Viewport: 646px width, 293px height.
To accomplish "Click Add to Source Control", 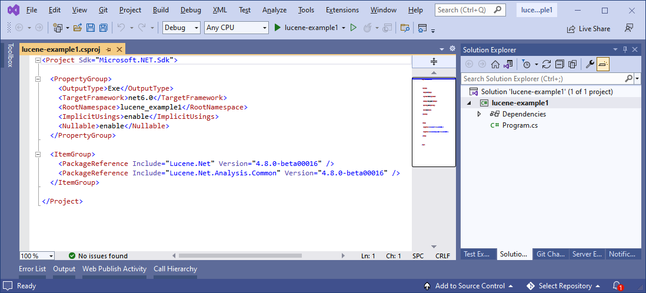I will (x=469, y=286).
